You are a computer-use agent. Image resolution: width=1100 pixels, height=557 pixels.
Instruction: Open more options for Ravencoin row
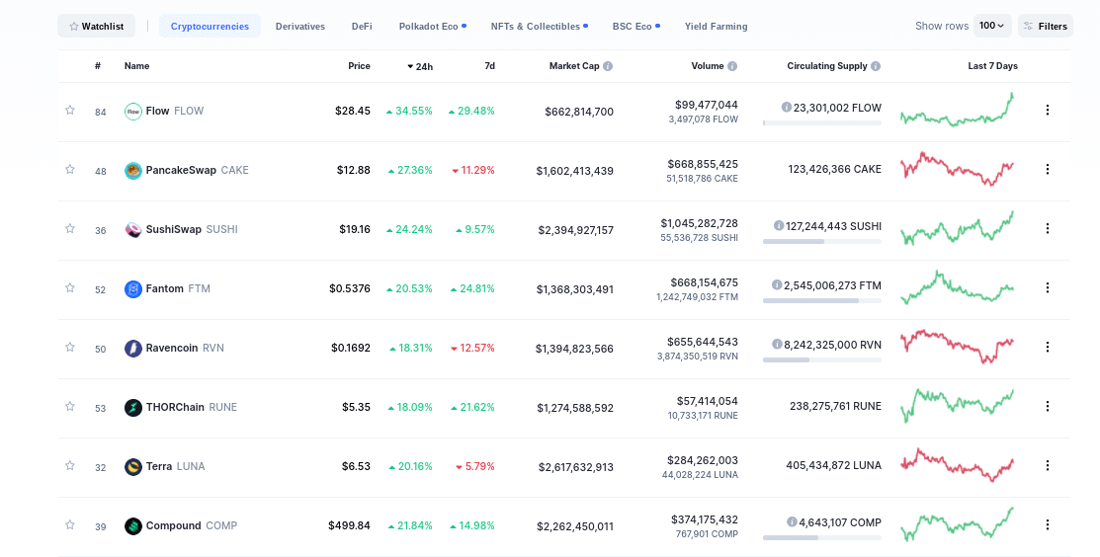point(1048,347)
